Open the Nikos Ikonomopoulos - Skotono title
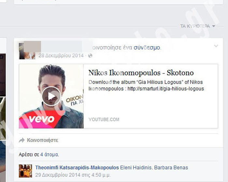228x182 pixels. pyautogui.click(x=141, y=72)
